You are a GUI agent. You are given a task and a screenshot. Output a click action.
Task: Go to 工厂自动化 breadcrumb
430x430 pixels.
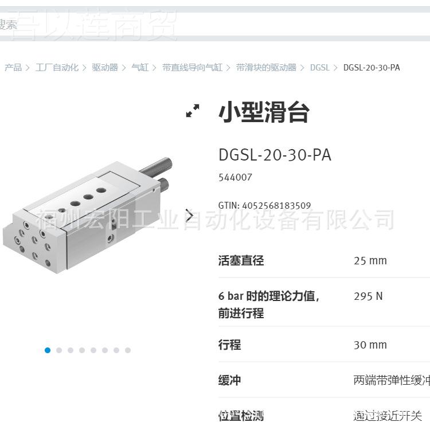57,68
